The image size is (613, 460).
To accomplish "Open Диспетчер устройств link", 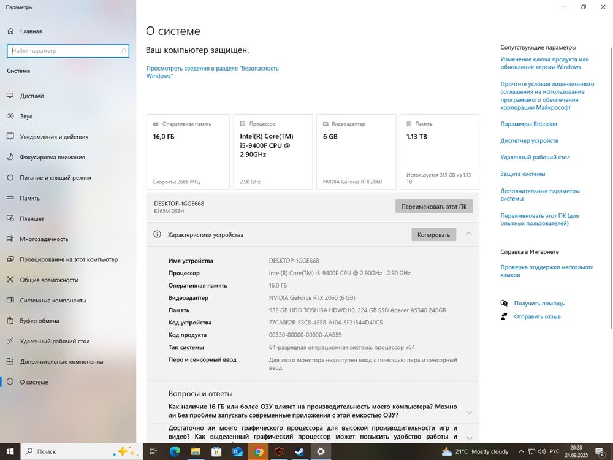I will click(x=530, y=141).
